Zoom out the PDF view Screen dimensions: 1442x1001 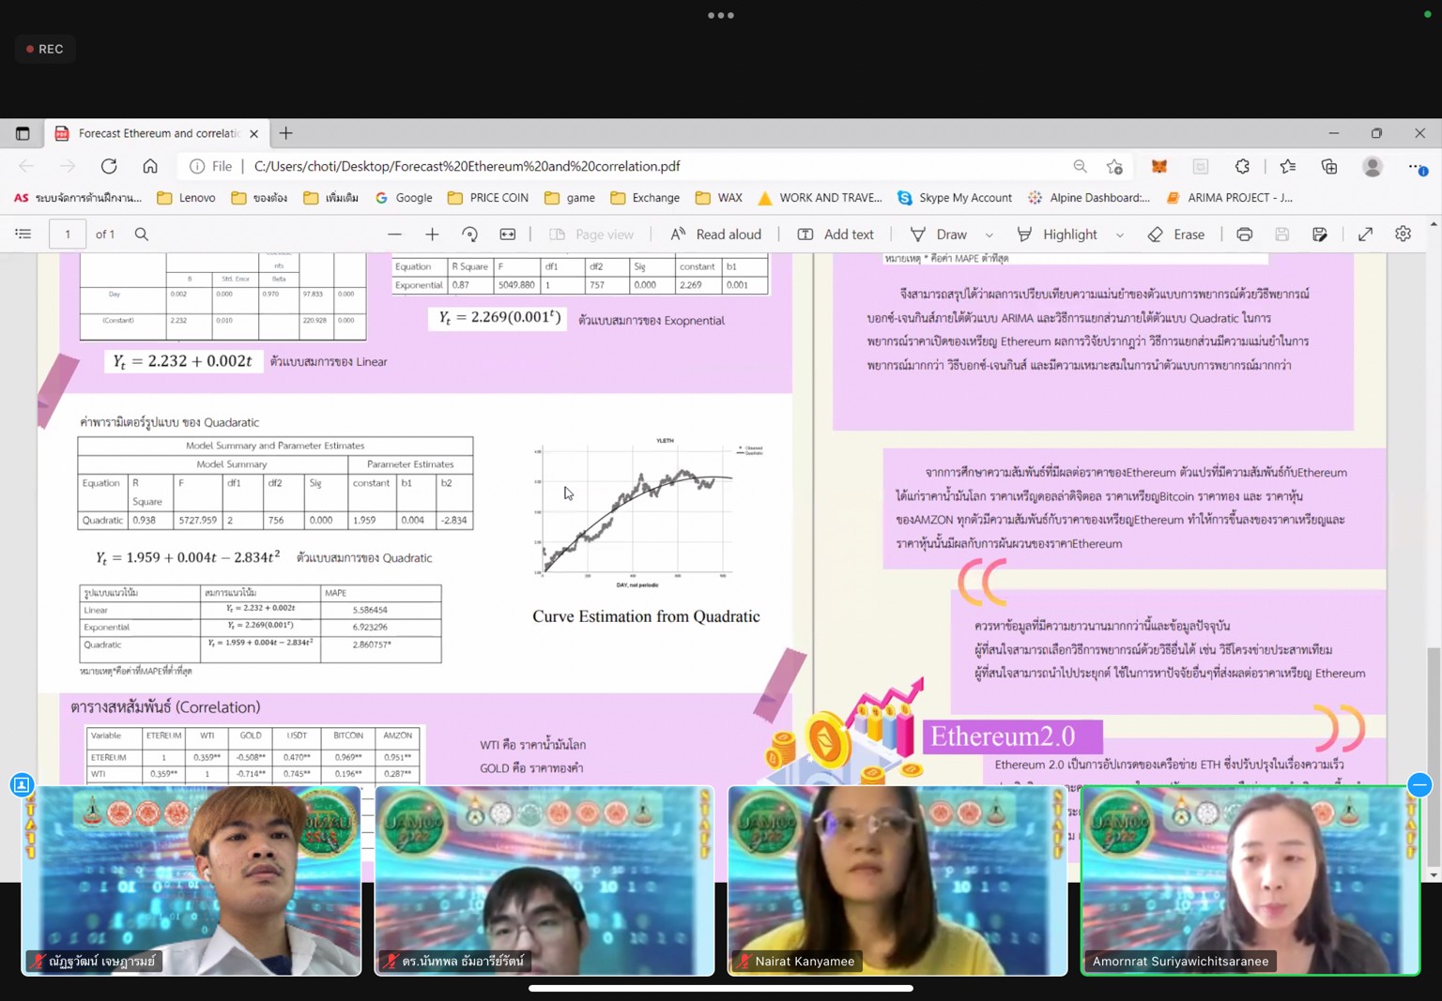(394, 235)
